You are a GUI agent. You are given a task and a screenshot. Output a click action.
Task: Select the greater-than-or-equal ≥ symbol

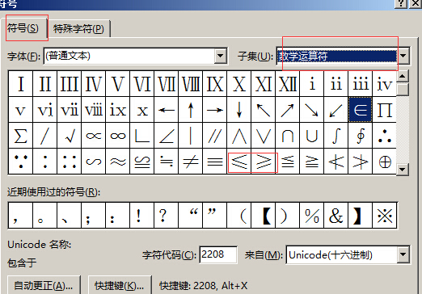[x=264, y=162]
